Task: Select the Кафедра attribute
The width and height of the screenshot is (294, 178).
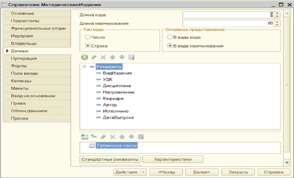Action: pos(113,99)
